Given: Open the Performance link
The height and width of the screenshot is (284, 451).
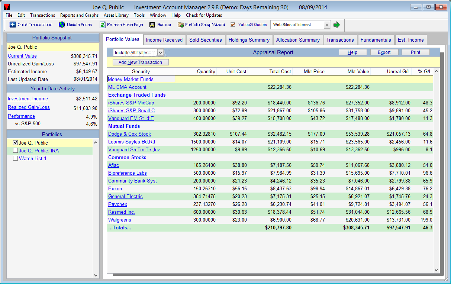Looking at the screenshot, I should (x=21, y=116).
